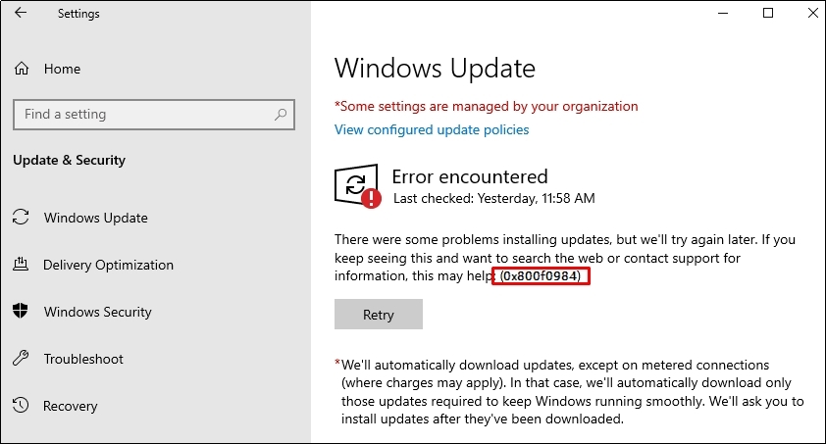This screenshot has width=826, height=444.
Task: Click the Retry button
Action: point(379,314)
